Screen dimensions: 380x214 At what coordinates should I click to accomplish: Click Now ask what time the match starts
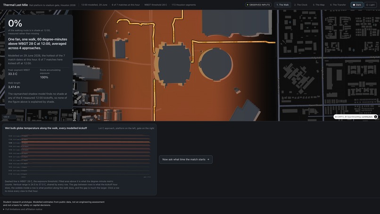click(x=186, y=160)
